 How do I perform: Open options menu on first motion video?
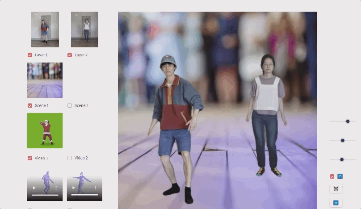point(56,188)
